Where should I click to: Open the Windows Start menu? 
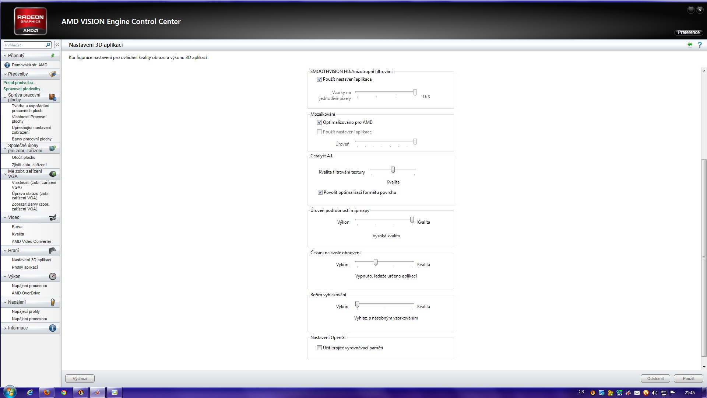pos(9,392)
